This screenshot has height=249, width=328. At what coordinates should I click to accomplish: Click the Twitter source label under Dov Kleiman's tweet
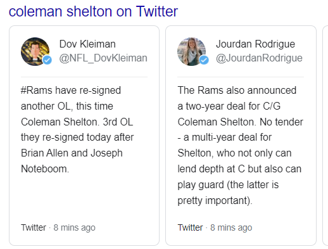point(34,227)
